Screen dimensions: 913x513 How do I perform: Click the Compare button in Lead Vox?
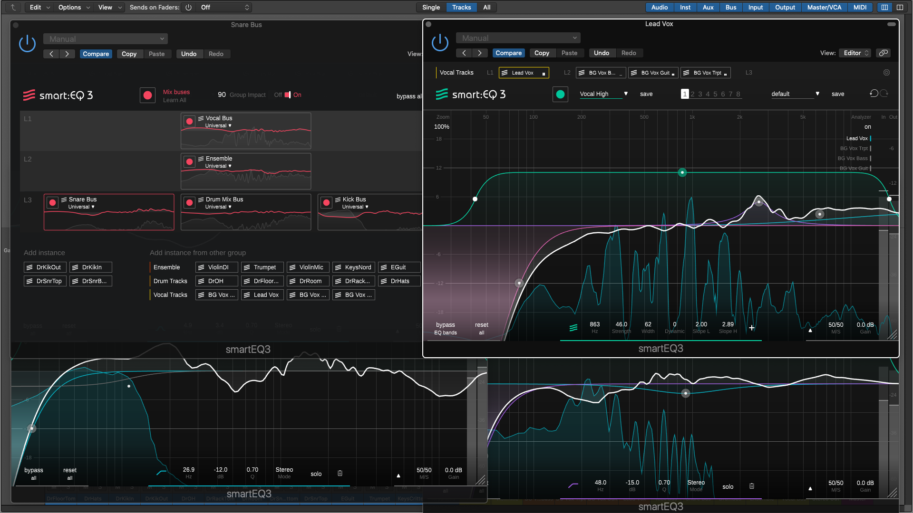508,53
